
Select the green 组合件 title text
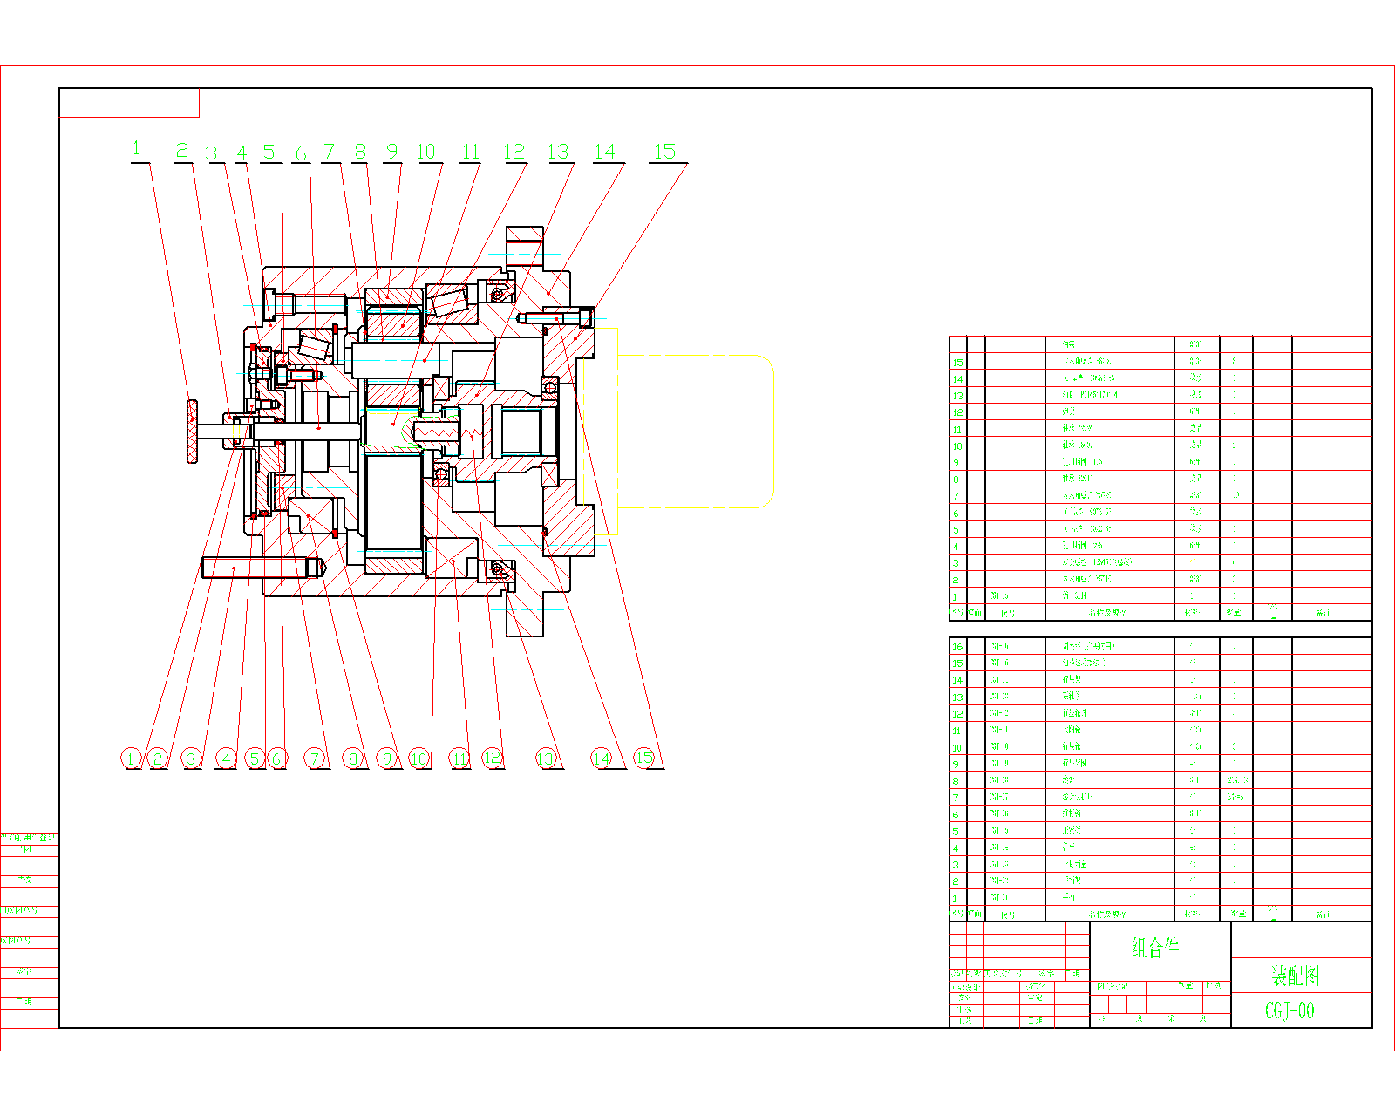coord(1155,948)
